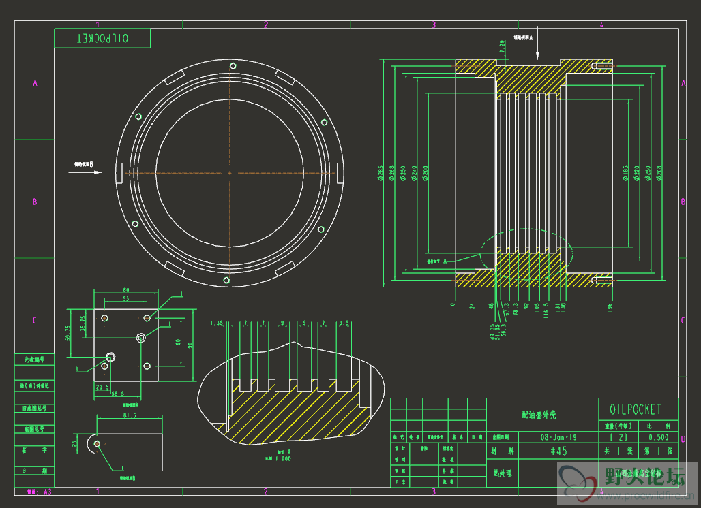The width and height of the screenshot is (701, 508).
Task: Click the ⌀240 diameter dimension
Action: coord(414,173)
